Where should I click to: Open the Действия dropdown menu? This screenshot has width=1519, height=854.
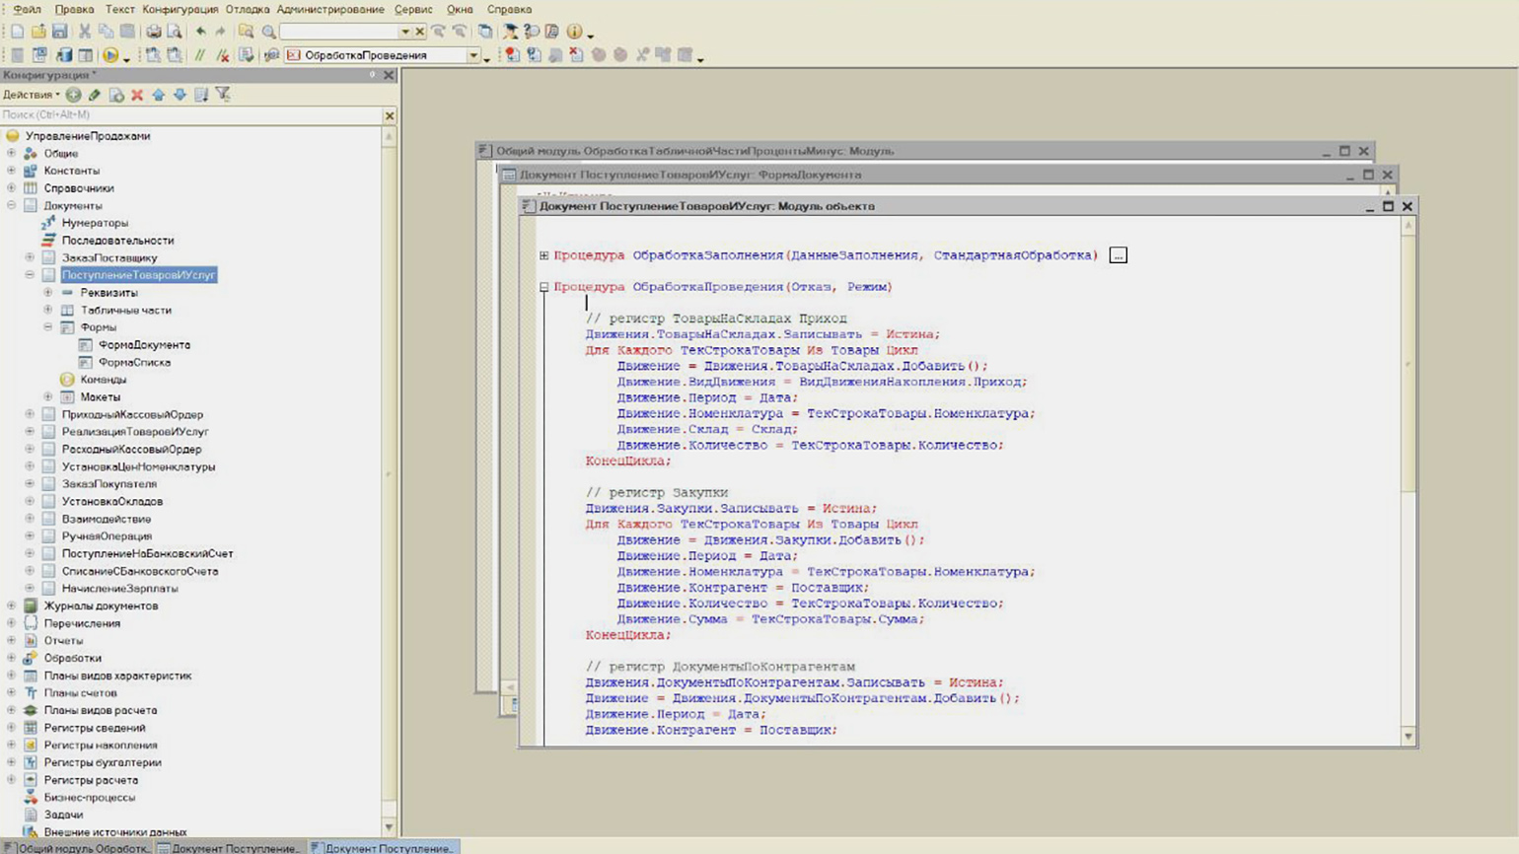pyautogui.click(x=31, y=95)
